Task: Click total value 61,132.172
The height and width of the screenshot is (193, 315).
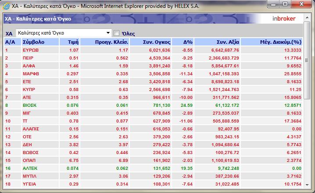Action: coord(227,105)
